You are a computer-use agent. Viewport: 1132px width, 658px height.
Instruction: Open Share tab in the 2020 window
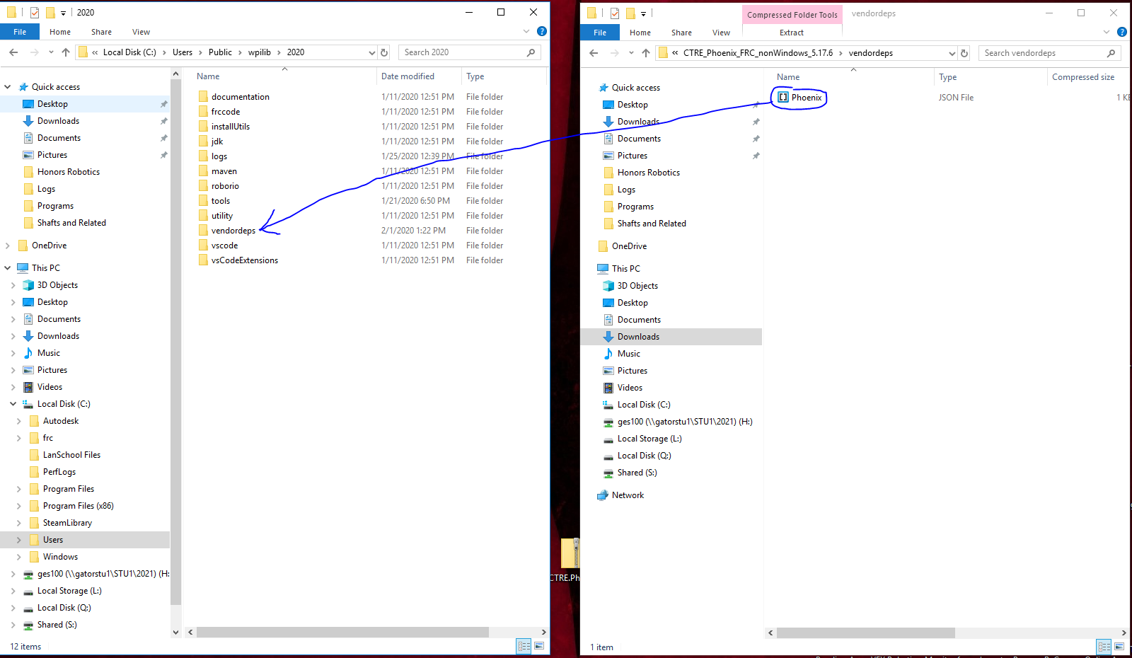pos(101,32)
